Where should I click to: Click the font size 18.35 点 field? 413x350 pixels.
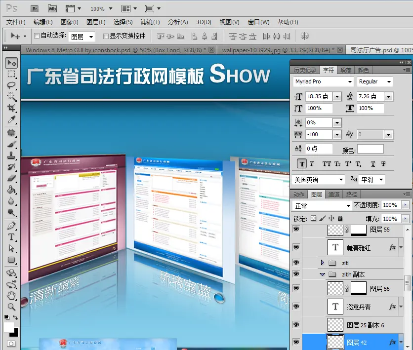319,96
